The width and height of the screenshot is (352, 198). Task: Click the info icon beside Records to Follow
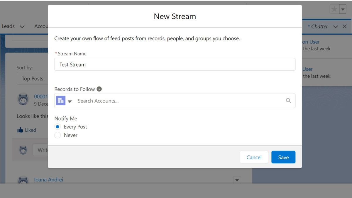click(99, 89)
